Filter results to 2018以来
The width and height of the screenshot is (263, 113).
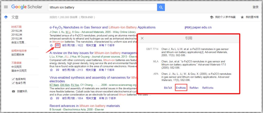[x=17, y=35]
